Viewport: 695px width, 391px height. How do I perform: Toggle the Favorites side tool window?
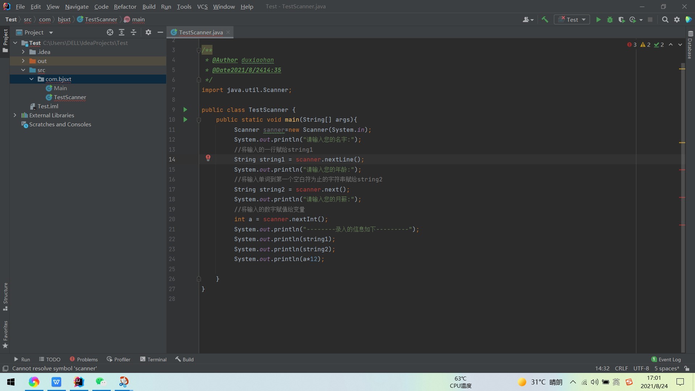[5, 334]
